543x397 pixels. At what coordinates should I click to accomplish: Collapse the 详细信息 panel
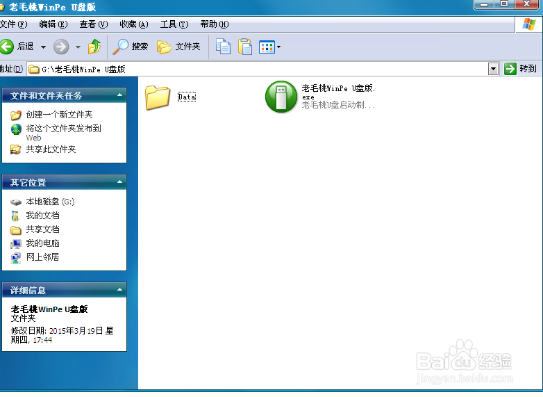click(x=119, y=289)
